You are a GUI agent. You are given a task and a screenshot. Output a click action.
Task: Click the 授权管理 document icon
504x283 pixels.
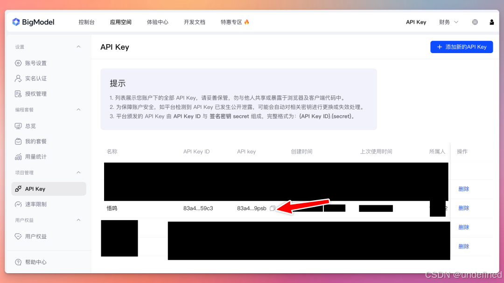pyautogui.click(x=18, y=94)
